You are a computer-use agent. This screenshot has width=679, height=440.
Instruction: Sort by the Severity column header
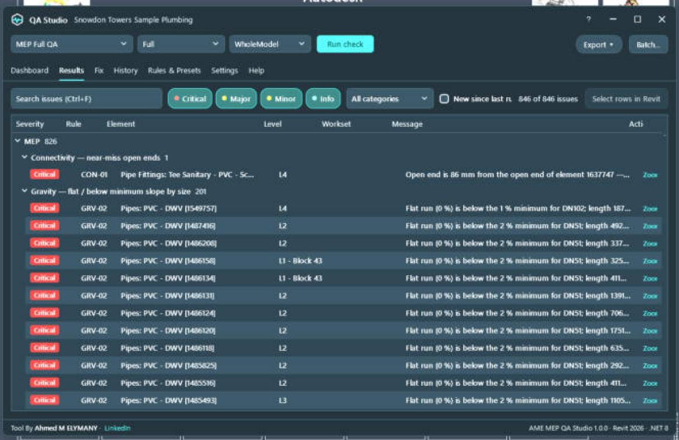[x=30, y=124]
